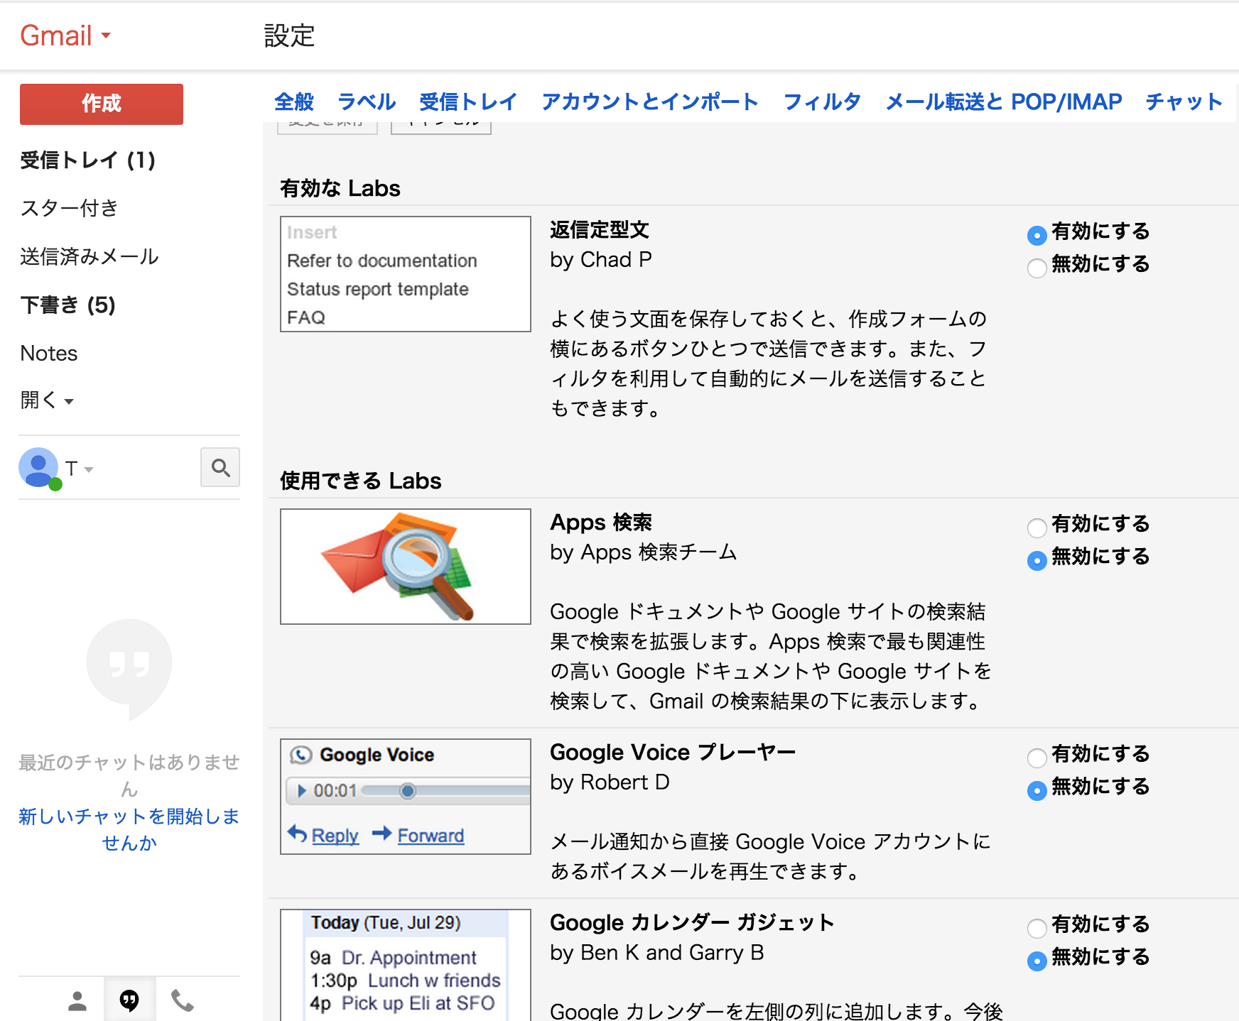The image size is (1239, 1021).
Task: Open the Hangouts chat bubble icon tab
Action: click(129, 1000)
